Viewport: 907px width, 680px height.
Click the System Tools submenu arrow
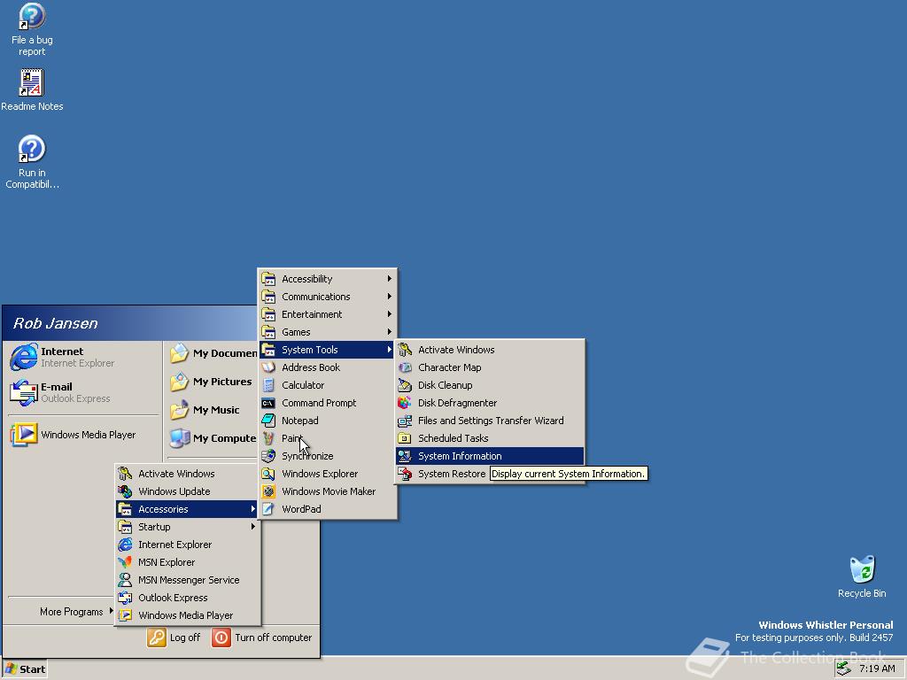click(390, 349)
